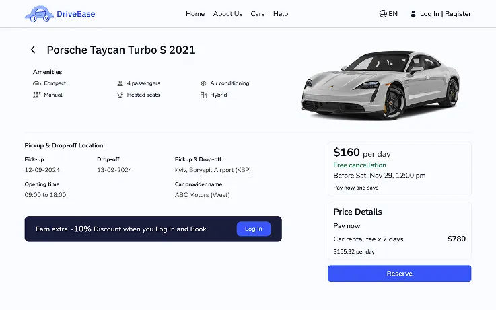
Task: Go back using the left chevron arrow
Action: point(33,50)
